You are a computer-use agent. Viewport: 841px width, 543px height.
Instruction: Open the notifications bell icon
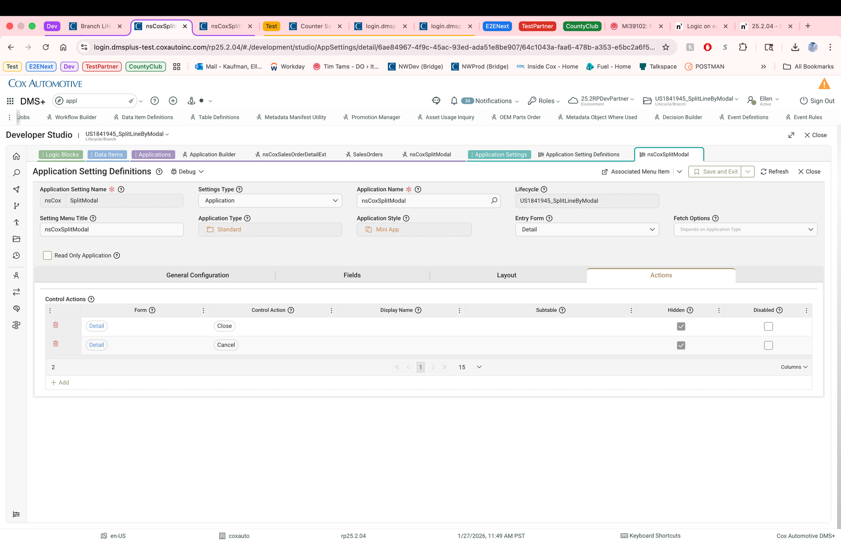[454, 101]
